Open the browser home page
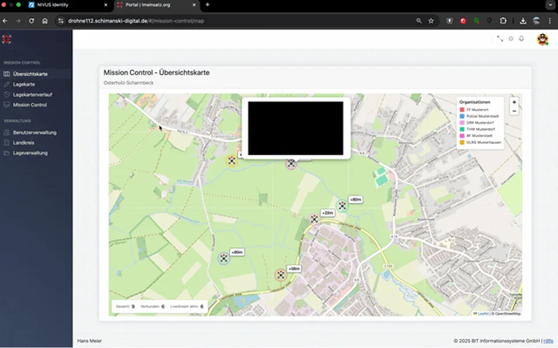The image size is (558, 348). (x=45, y=21)
